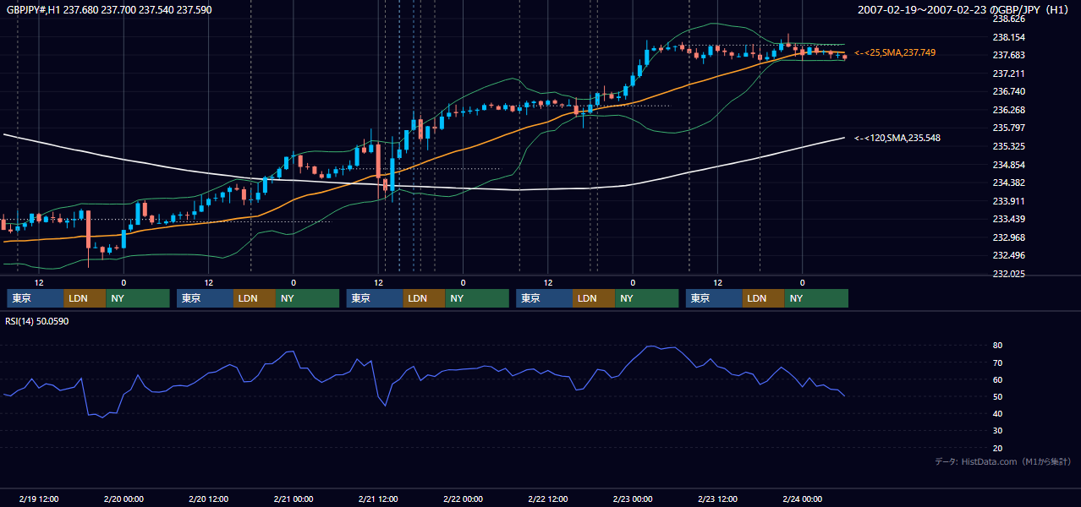
Task: Click price axis value 234.854
Action: point(1009,165)
